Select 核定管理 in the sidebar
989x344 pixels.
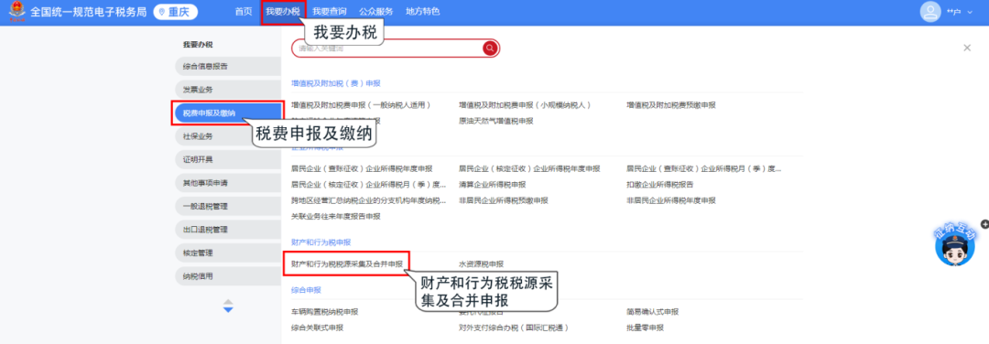coord(228,253)
